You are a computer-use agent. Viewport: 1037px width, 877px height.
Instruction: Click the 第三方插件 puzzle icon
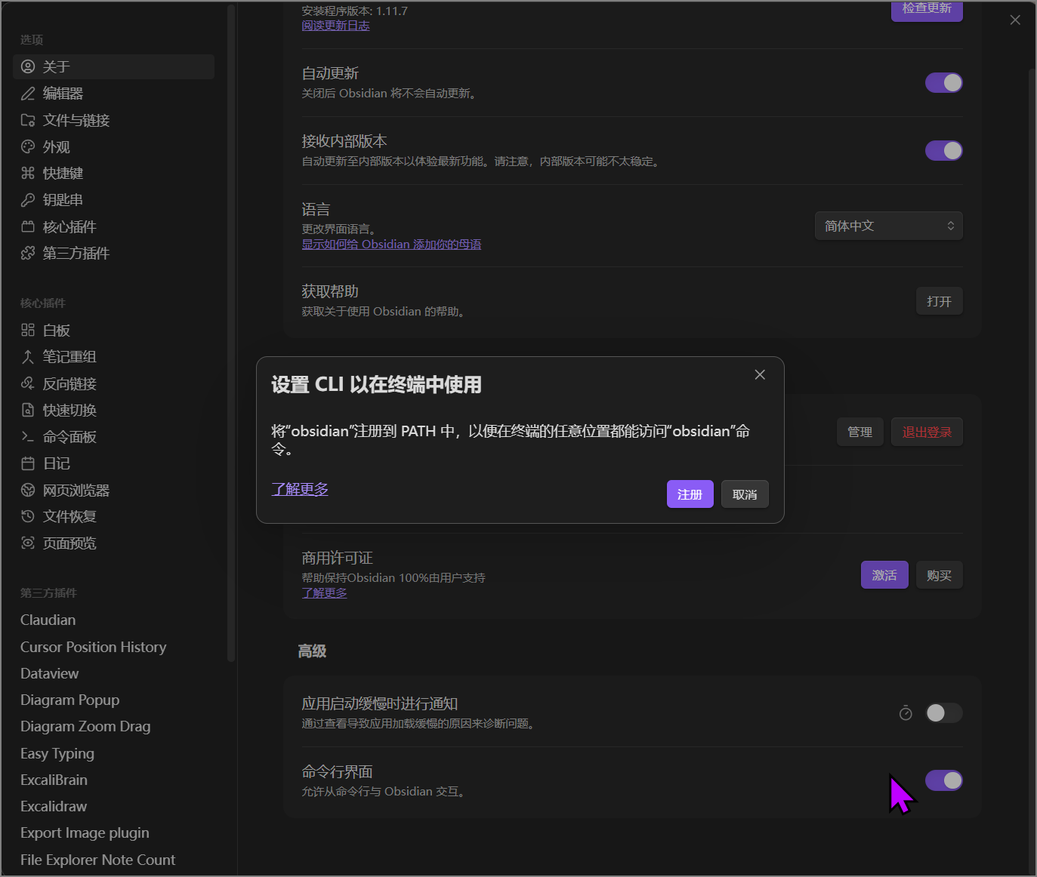pyautogui.click(x=28, y=253)
